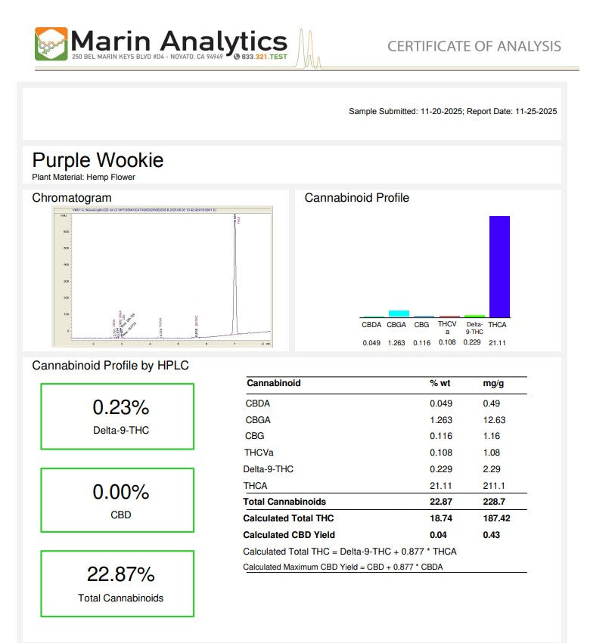Select the Purple Wookie product title
Viewport: 615px width, 643px height.
tap(98, 160)
